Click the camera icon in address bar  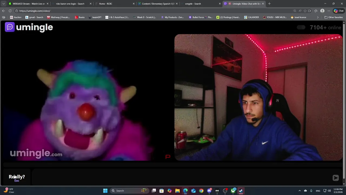pyautogui.click(x=310, y=11)
